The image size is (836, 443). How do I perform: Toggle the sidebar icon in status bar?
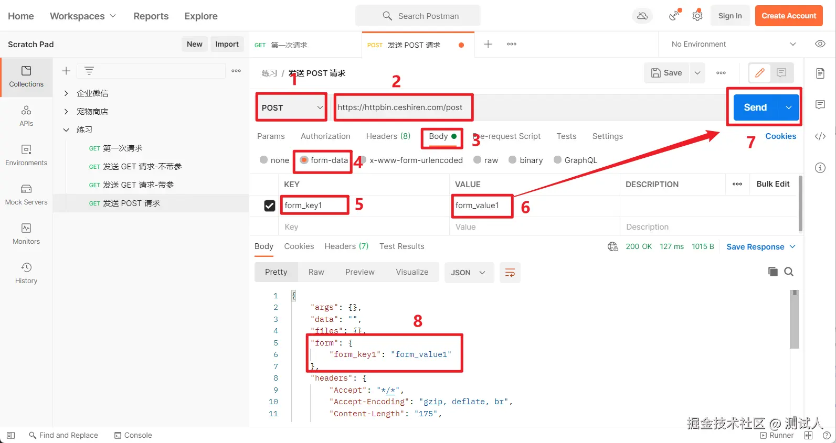click(10, 435)
